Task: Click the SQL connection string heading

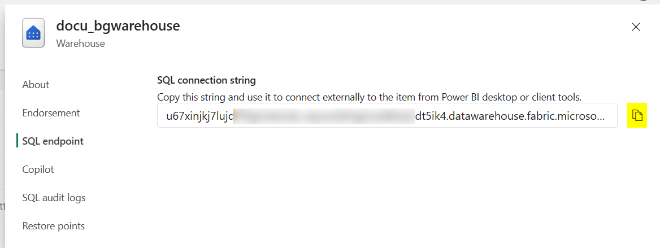Action: (x=206, y=81)
